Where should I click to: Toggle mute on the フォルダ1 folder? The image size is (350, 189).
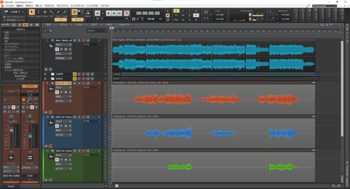coord(74,74)
